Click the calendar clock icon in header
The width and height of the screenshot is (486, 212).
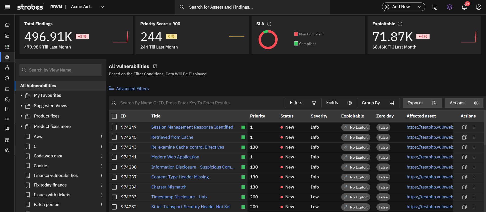click(x=435, y=7)
